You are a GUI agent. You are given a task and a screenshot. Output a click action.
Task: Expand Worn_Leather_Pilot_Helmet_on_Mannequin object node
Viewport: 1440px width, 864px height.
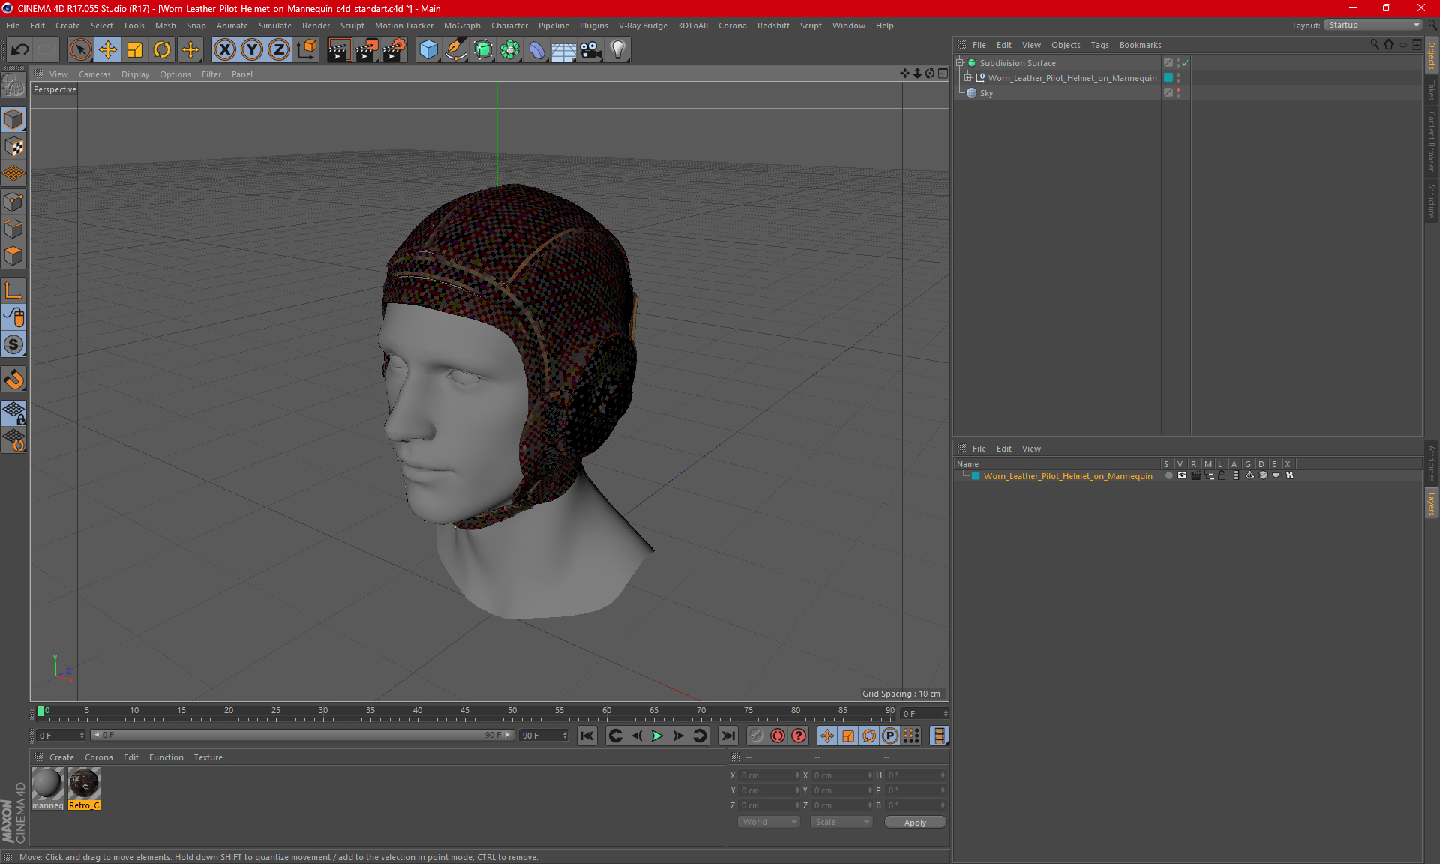tap(968, 78)
